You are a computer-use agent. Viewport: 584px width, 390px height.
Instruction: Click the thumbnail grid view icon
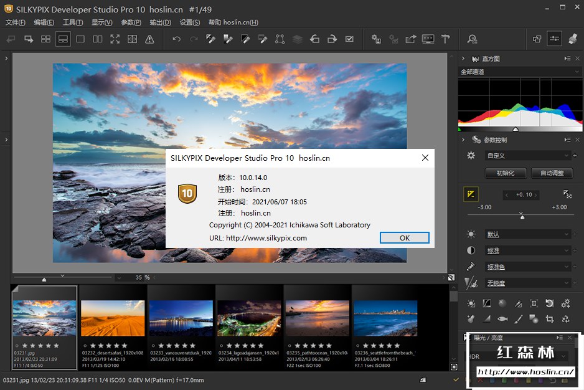45,39
